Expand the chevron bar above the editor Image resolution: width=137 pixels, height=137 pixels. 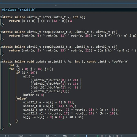pyautogui.click(x=56, y=5)
